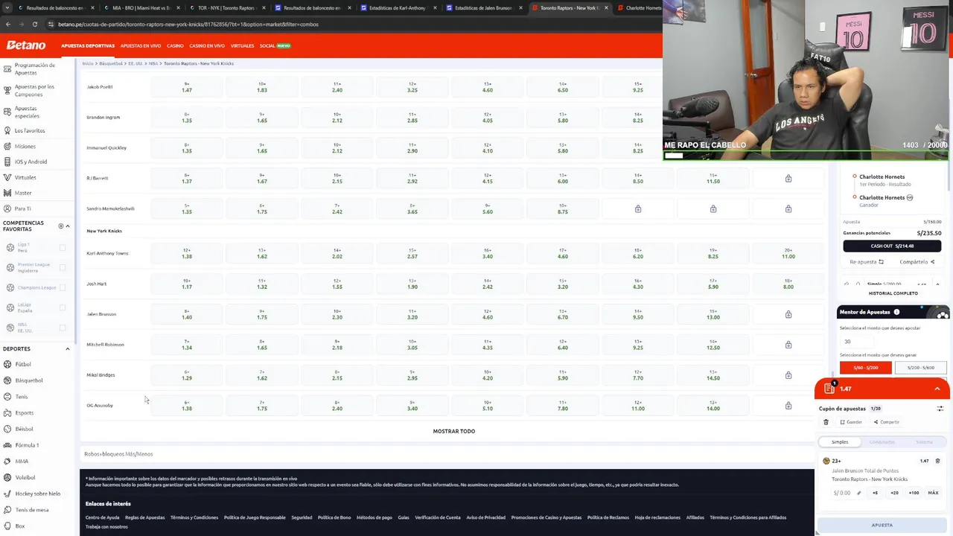Click Compártelo share link

point(917,262)
